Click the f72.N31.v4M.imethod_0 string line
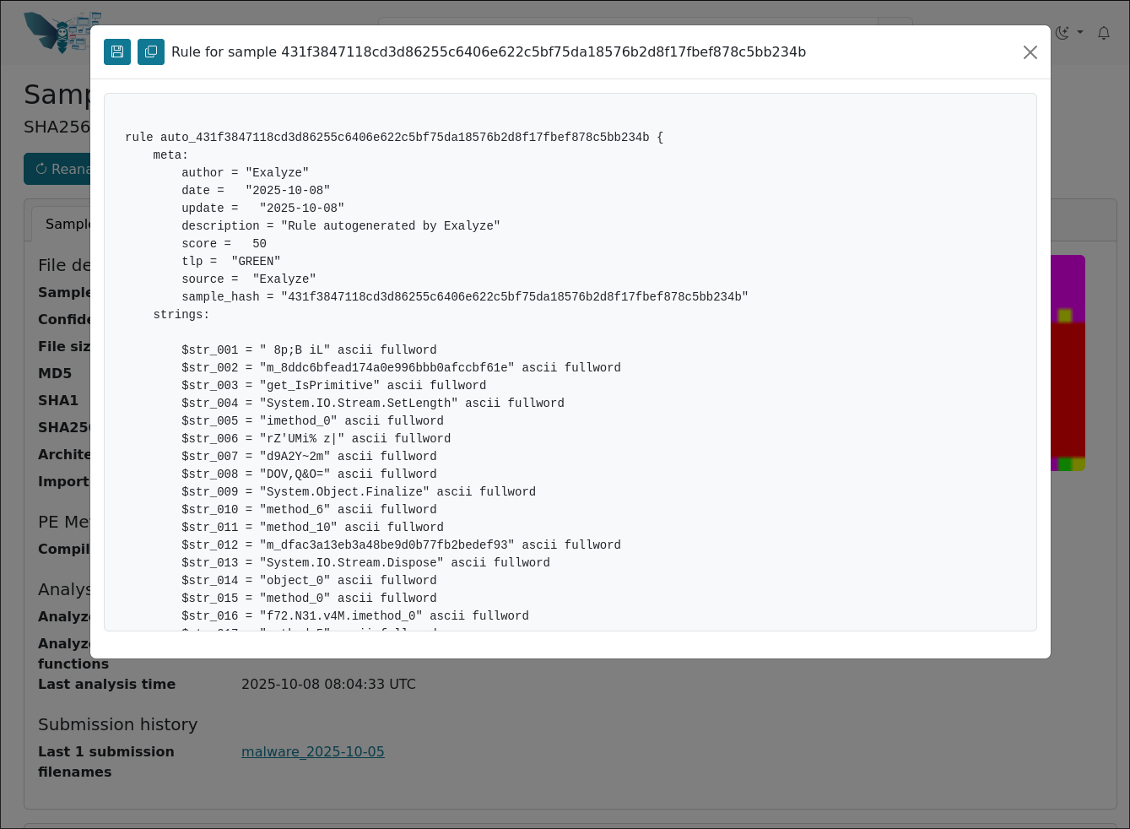This screenshot has width=1130, height=829. (x=354, y=615)
